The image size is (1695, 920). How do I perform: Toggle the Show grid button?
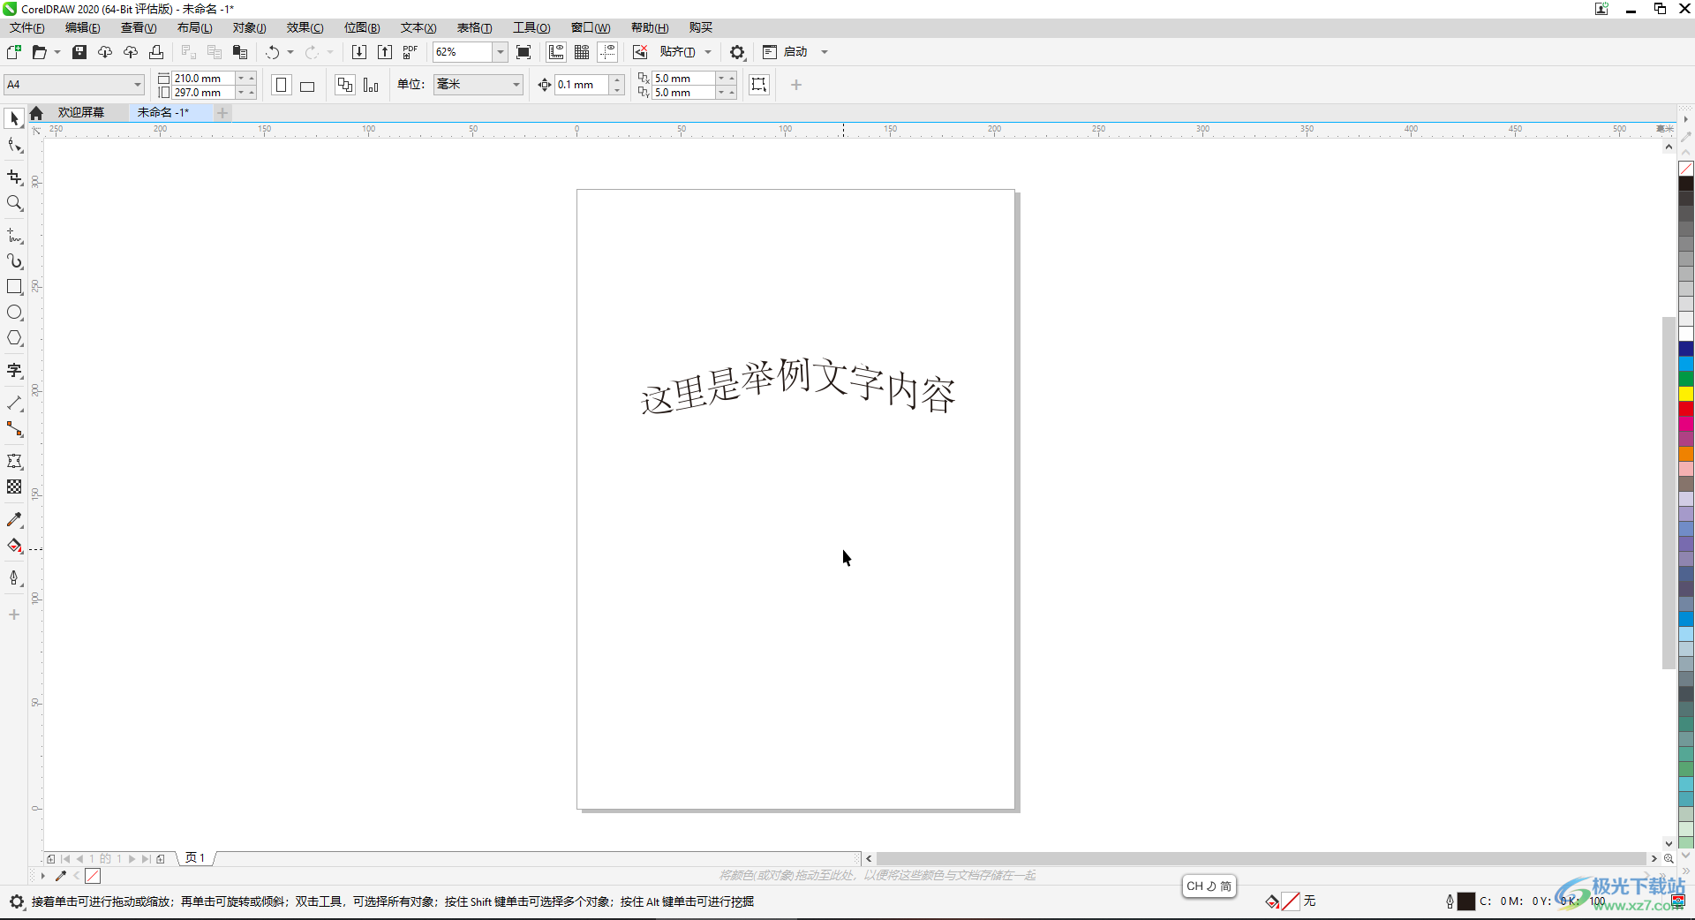582,52
